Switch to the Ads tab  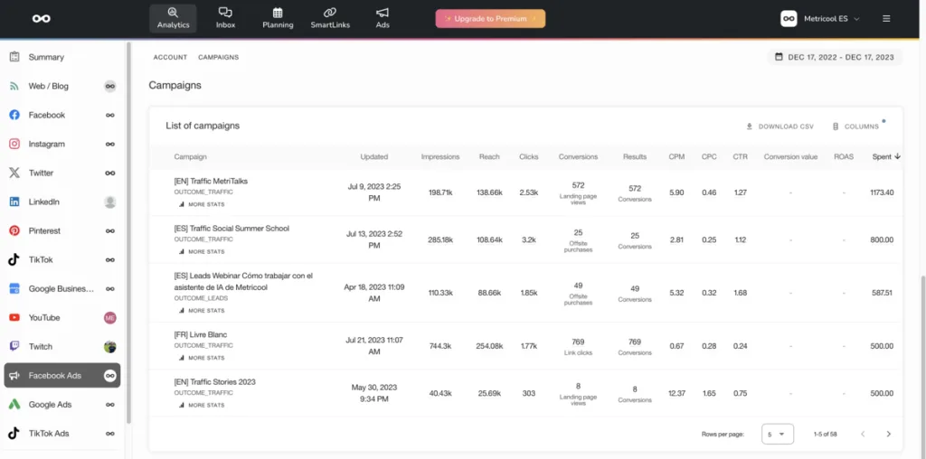[383, 18]
